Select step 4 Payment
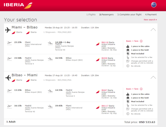This screenshot has height=127, width=166. pos(151,14)
